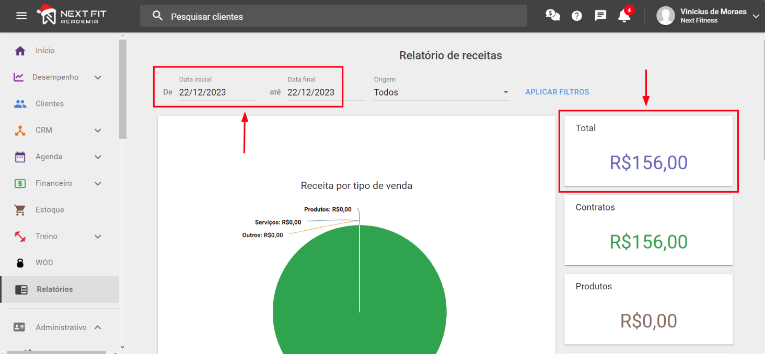
Task: Click the Agenda calendar icon
Action: tap(20, 157)
